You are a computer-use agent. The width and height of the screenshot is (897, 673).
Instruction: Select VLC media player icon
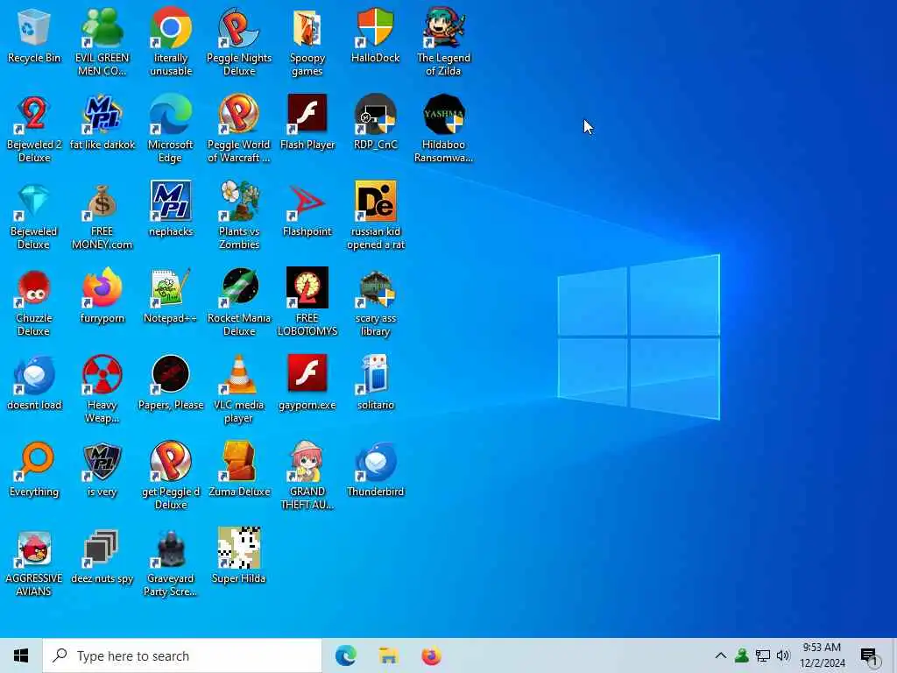[239, 388]
